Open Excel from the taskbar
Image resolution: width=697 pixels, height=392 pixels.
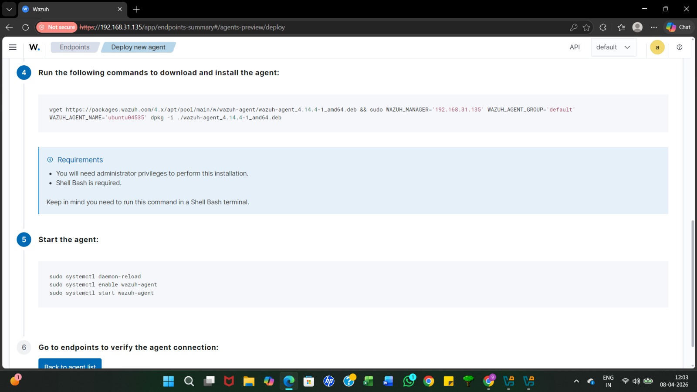click(x=368, y=382)
